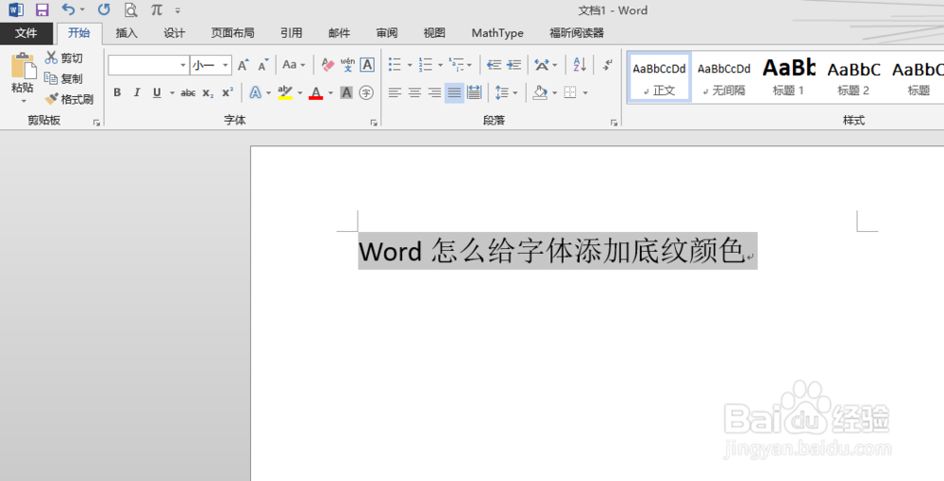Open the 文件 menu tab

coord(25,33)
